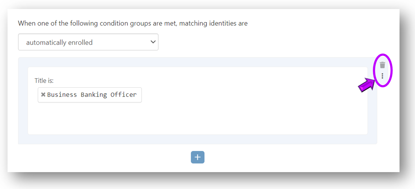Click the gray trash can icon
This screenshot has width=415, height=189.
(x=382, y=65)
